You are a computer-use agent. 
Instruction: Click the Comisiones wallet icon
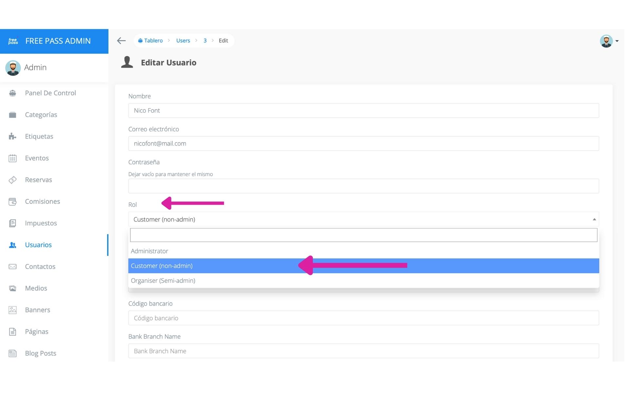(x=12, y=202)
